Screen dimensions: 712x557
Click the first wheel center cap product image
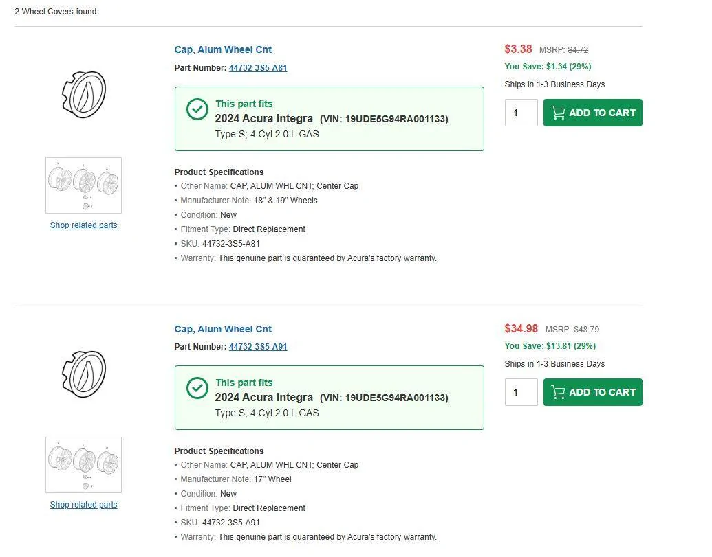point(83,94)
